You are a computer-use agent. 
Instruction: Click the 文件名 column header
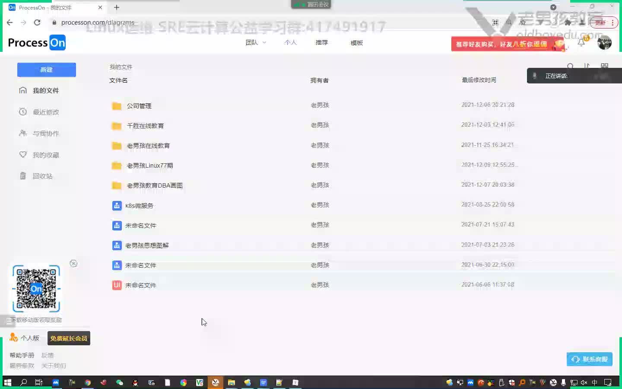118,80
